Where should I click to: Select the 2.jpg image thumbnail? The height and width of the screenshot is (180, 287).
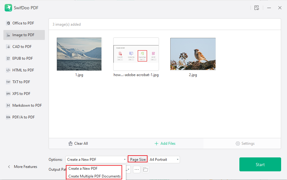(x=193, y=54)
